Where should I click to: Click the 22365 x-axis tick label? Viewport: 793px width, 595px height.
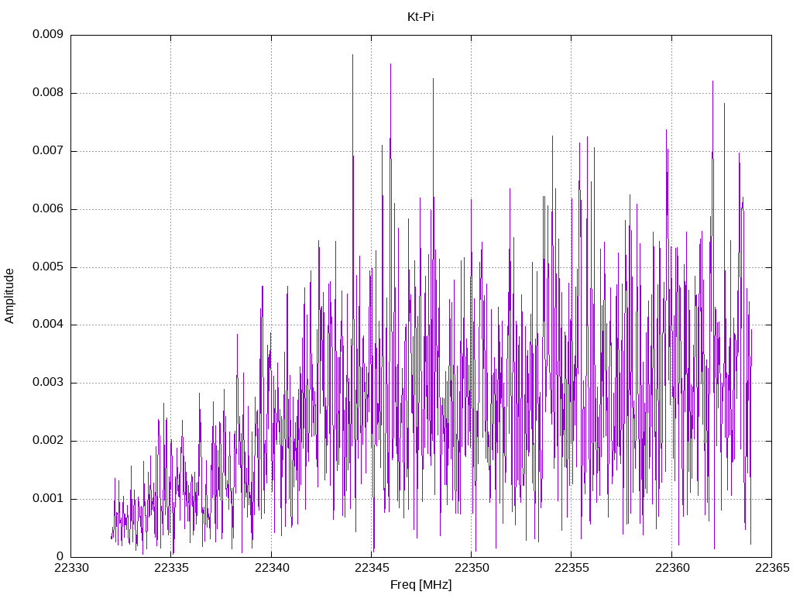tap(772, 568)
